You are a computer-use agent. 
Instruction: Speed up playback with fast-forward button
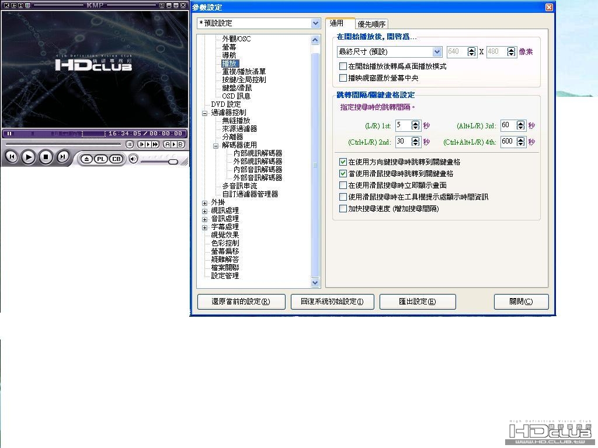[155, 145]
